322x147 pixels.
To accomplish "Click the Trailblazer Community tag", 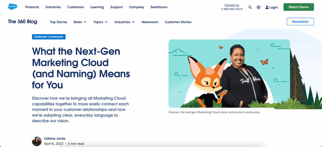I will coord(49,37).
